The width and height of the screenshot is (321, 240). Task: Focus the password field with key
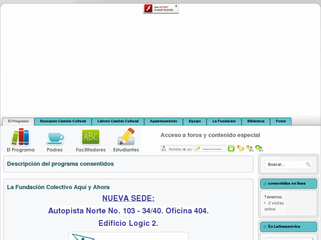coord(210,148)
